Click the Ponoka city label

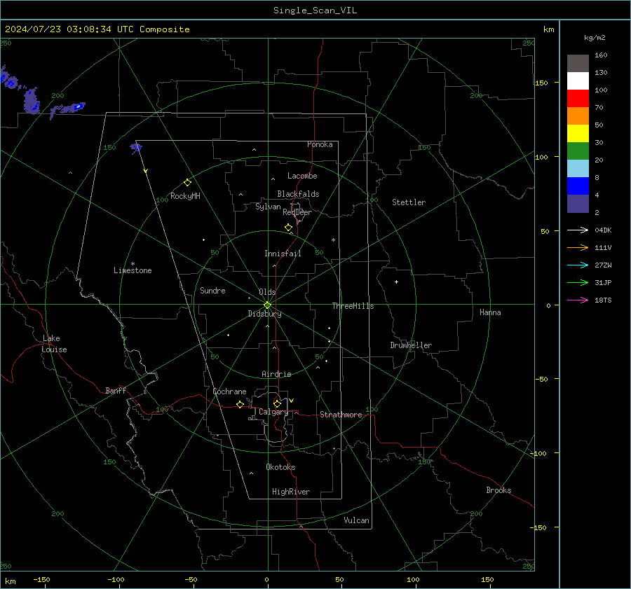pyautogui.click(x=320, y=144)
